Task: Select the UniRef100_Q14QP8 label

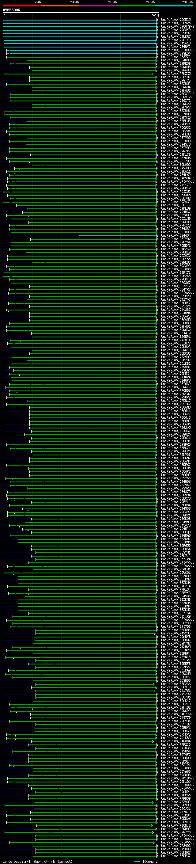Action: pyautogui.click(x=176, y=380)
